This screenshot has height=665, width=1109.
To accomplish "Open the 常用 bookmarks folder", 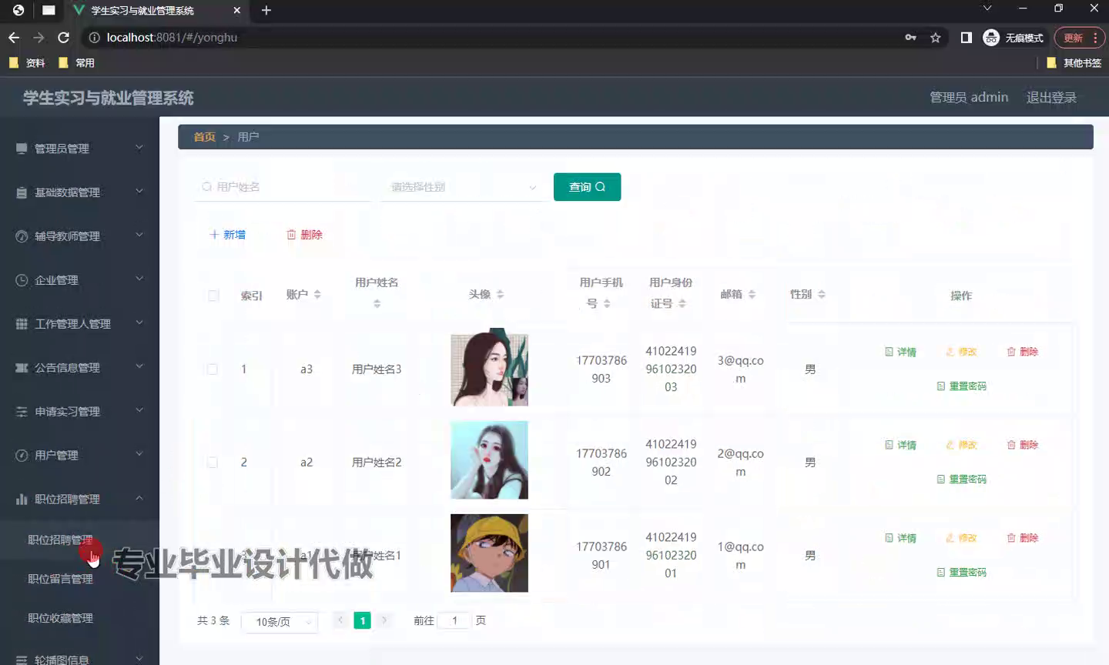I will (76, 63).
